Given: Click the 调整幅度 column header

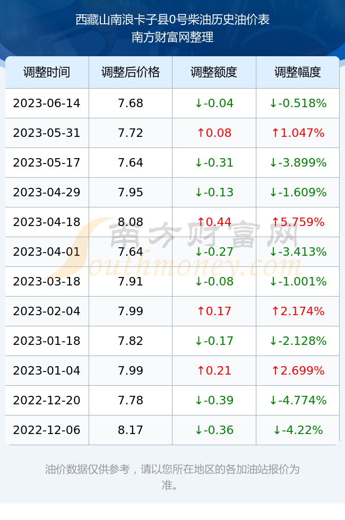Looking at the screenshot, I should (298, 72).
